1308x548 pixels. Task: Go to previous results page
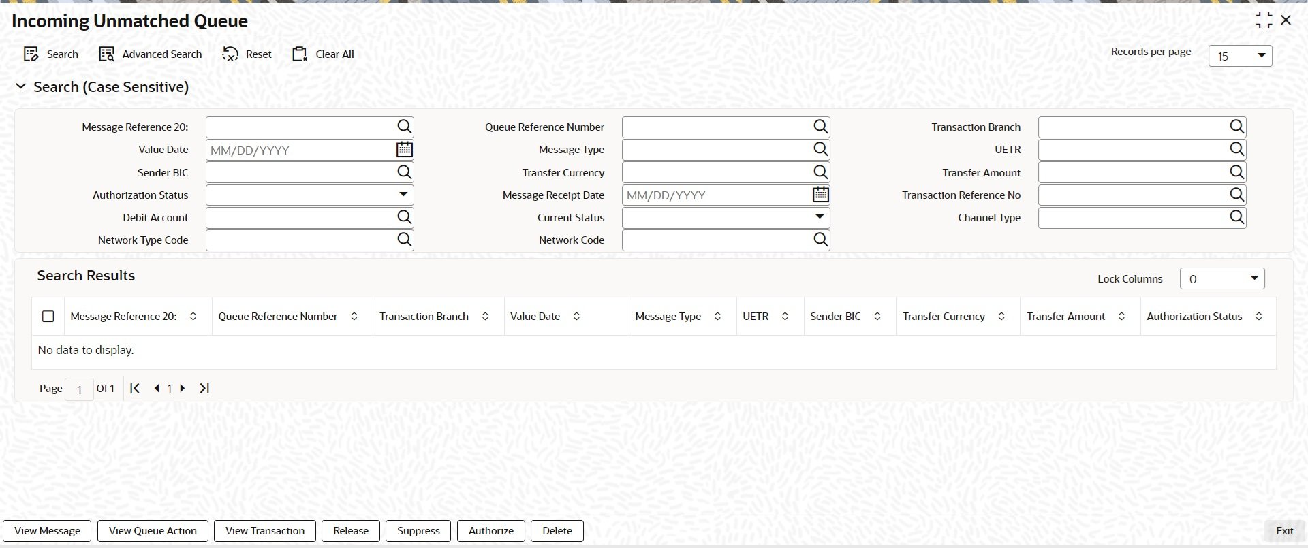(157, 388)
